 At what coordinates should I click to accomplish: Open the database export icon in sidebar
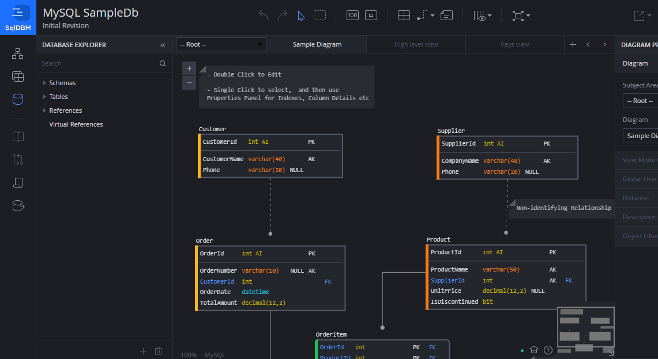[18, 205]
